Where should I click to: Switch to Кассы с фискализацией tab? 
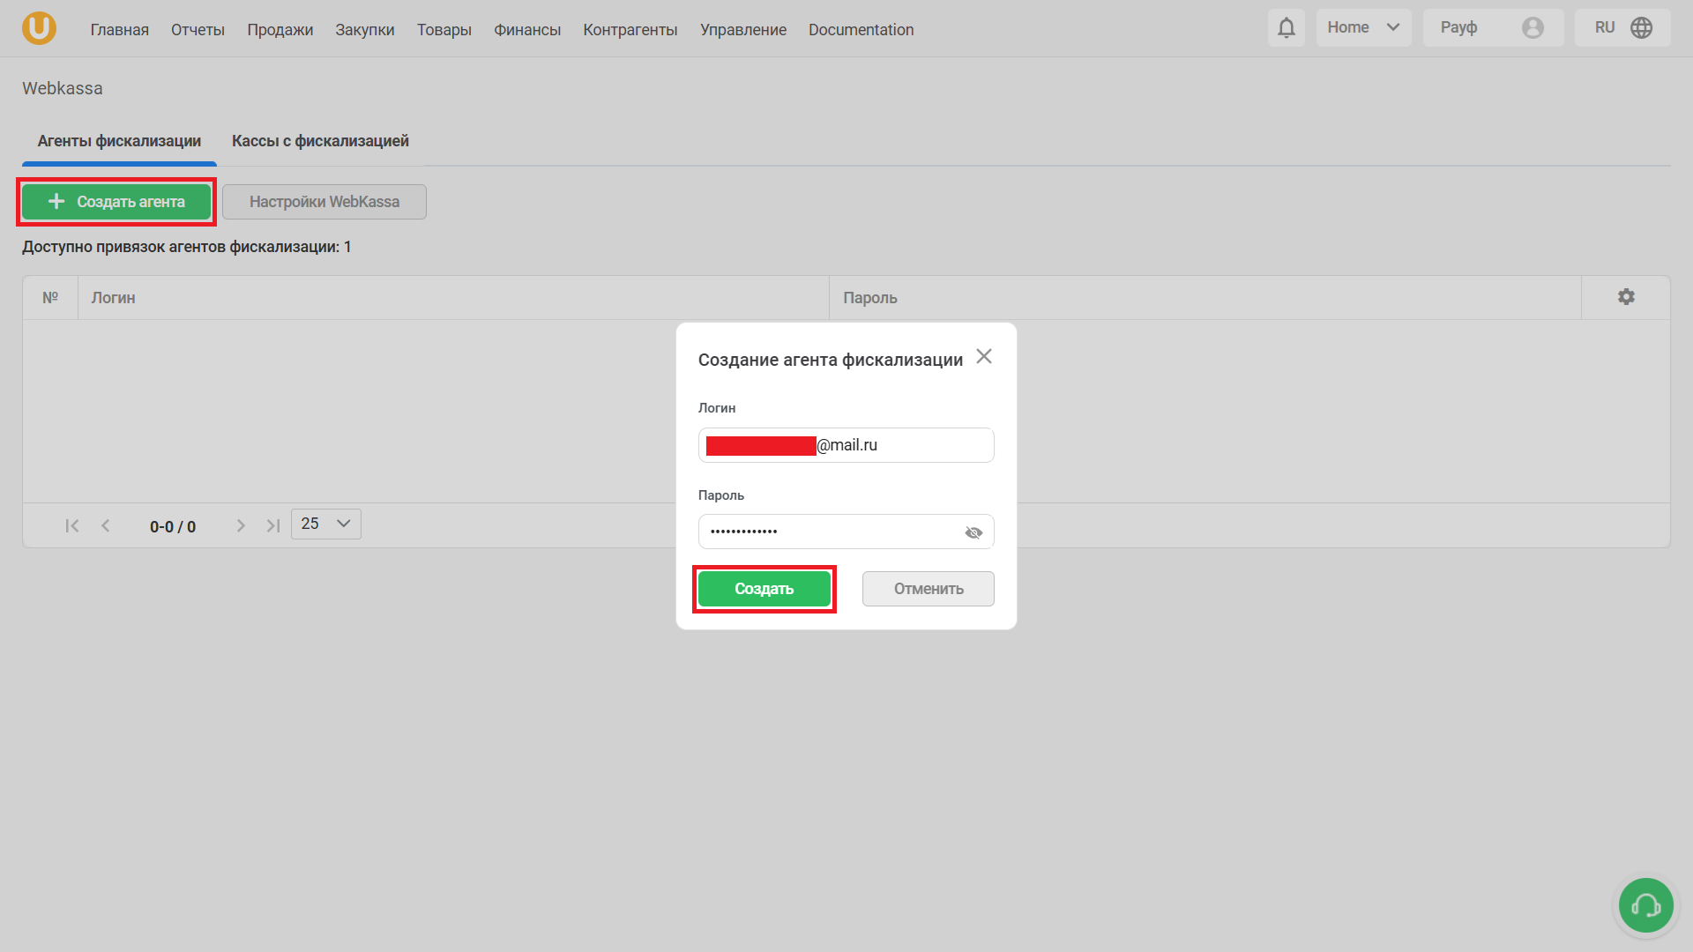click(x=320, y=141)
